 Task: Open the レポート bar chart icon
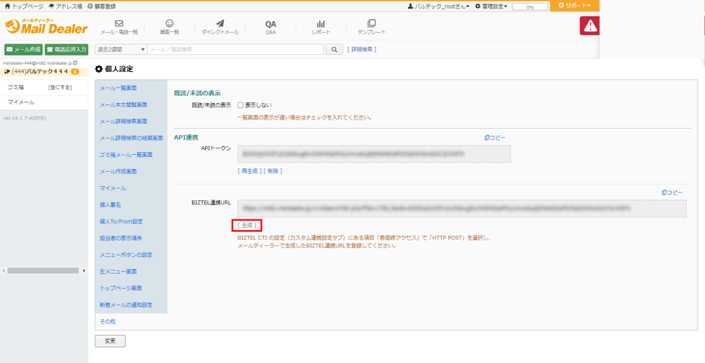(321, 24)
